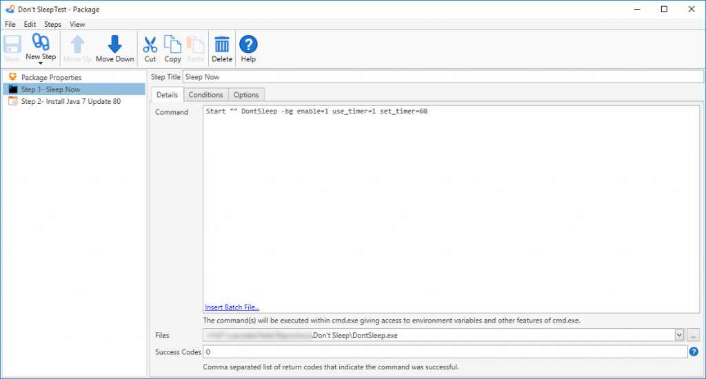This screenshot has height=379, width=706.
Task: Open the New Step footprints button
Action: pyautogui.click(x=41, y=43)
